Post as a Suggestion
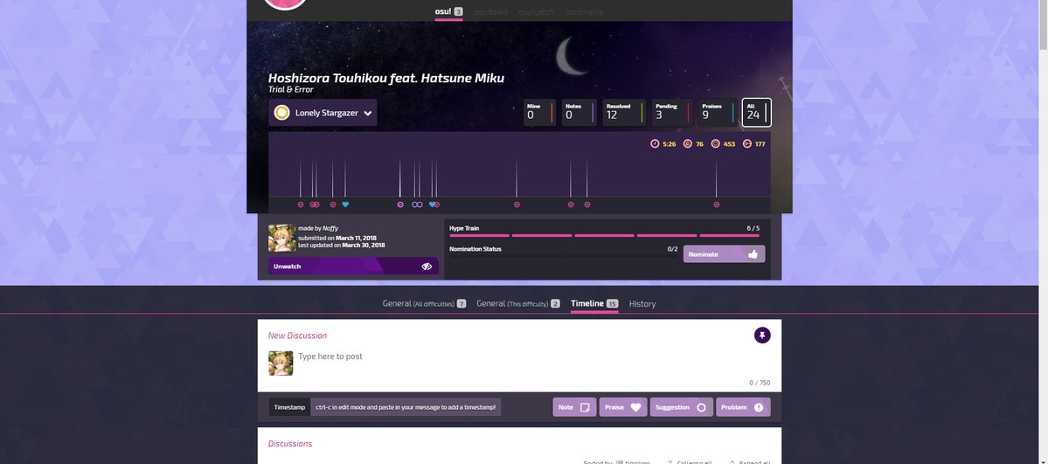Viewport: 1048px width, 464px height. pyautogui.click(x=681, y=407)
